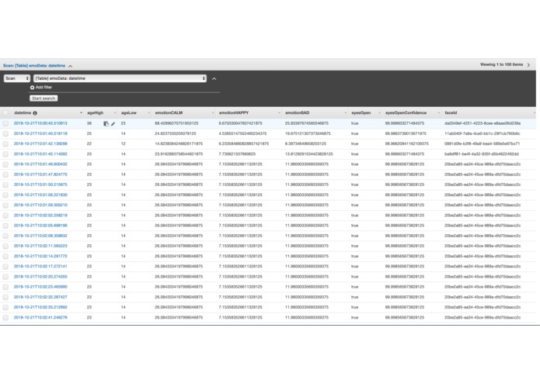The width and height of the screenshot is (540, 383).
Task: Open the eyesOpenConfidence column sort arrow
Action: 439,113
